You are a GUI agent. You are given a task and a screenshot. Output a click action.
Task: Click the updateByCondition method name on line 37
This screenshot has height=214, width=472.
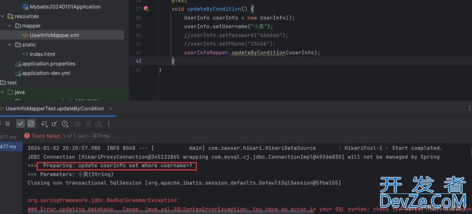click(x=214, y=9)
